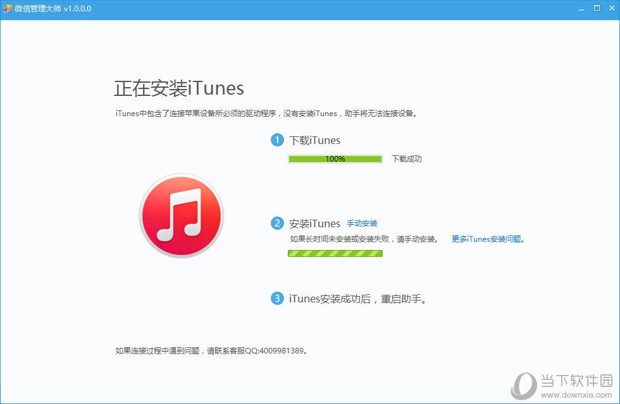Click the 100% download progress bar
620x404 pixels.
(335, 159)
